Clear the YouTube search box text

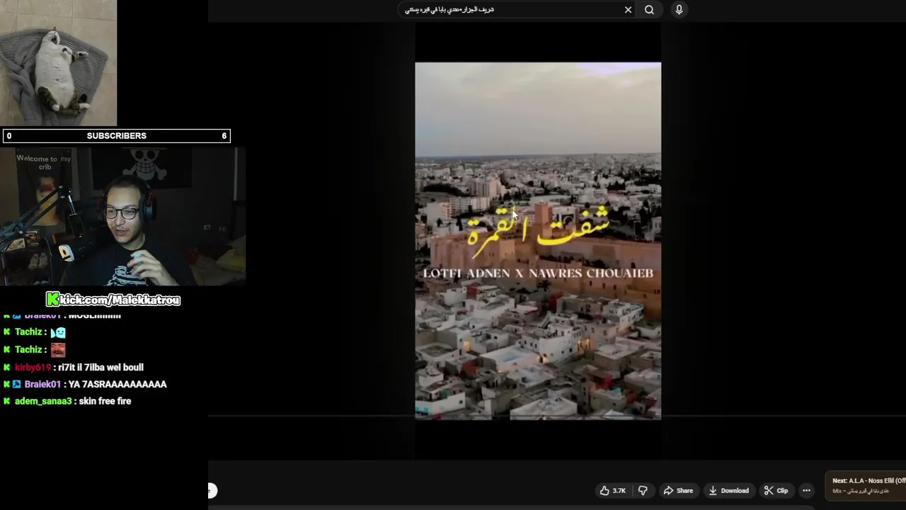point(628,10)
